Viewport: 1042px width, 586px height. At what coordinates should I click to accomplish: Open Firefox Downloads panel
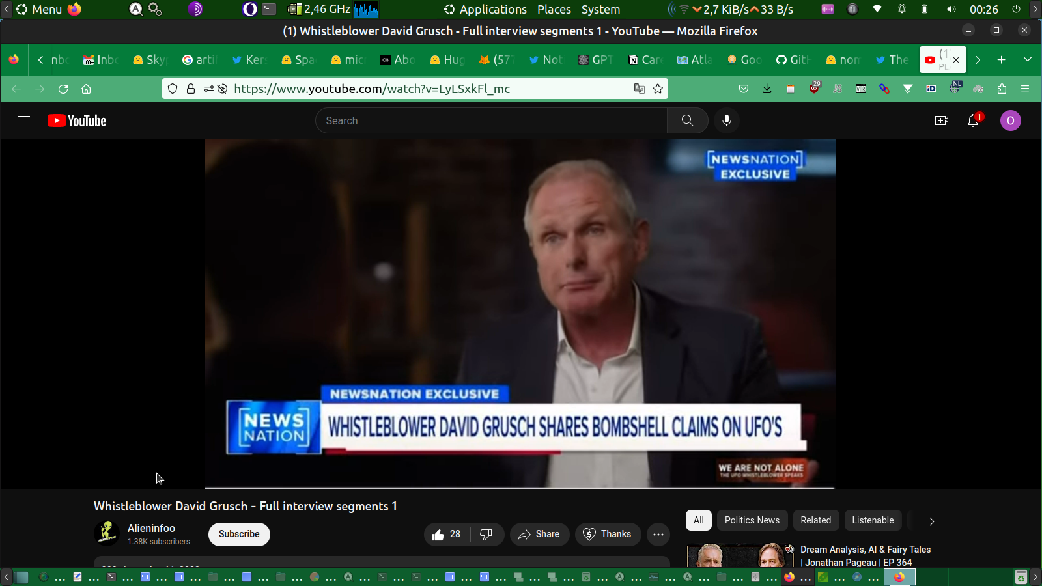coord(767,89)
